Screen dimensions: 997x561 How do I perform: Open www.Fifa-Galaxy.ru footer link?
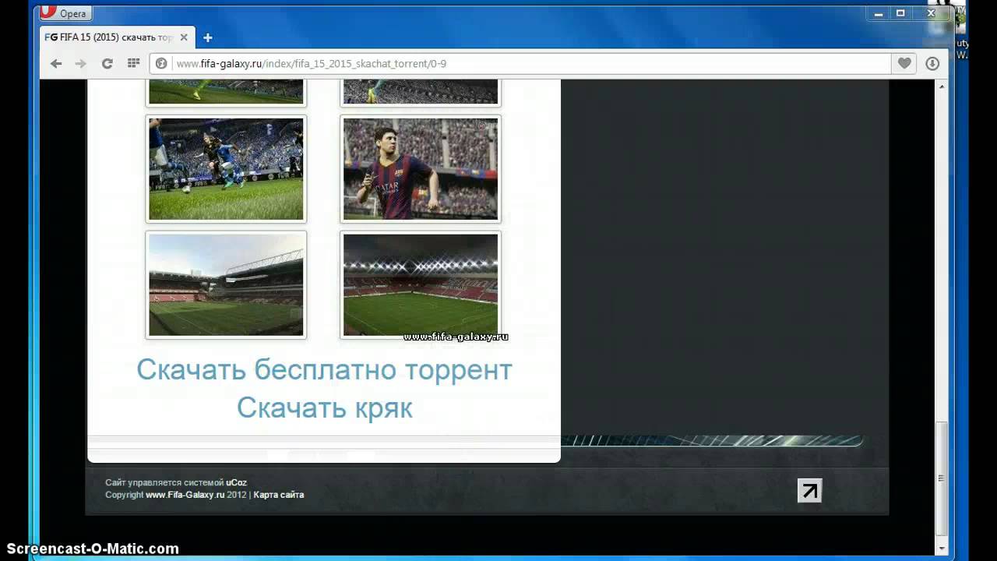click(185, 496)
